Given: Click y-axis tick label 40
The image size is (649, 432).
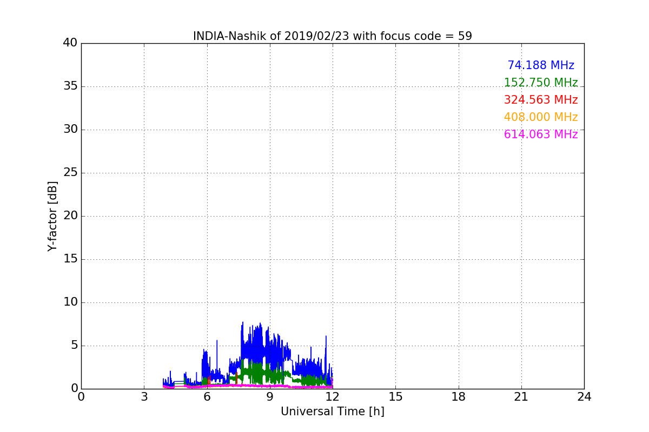Looking at the screenshot, I should click(70, 43).
